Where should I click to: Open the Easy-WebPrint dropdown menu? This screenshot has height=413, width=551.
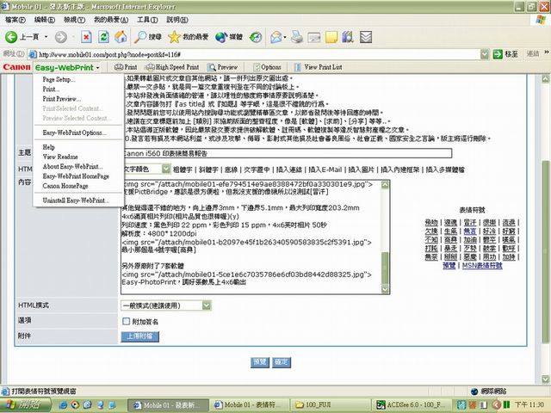coord(67,67)
